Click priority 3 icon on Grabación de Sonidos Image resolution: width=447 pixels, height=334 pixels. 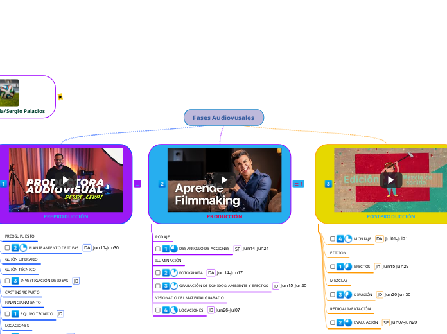coord(166,286)
